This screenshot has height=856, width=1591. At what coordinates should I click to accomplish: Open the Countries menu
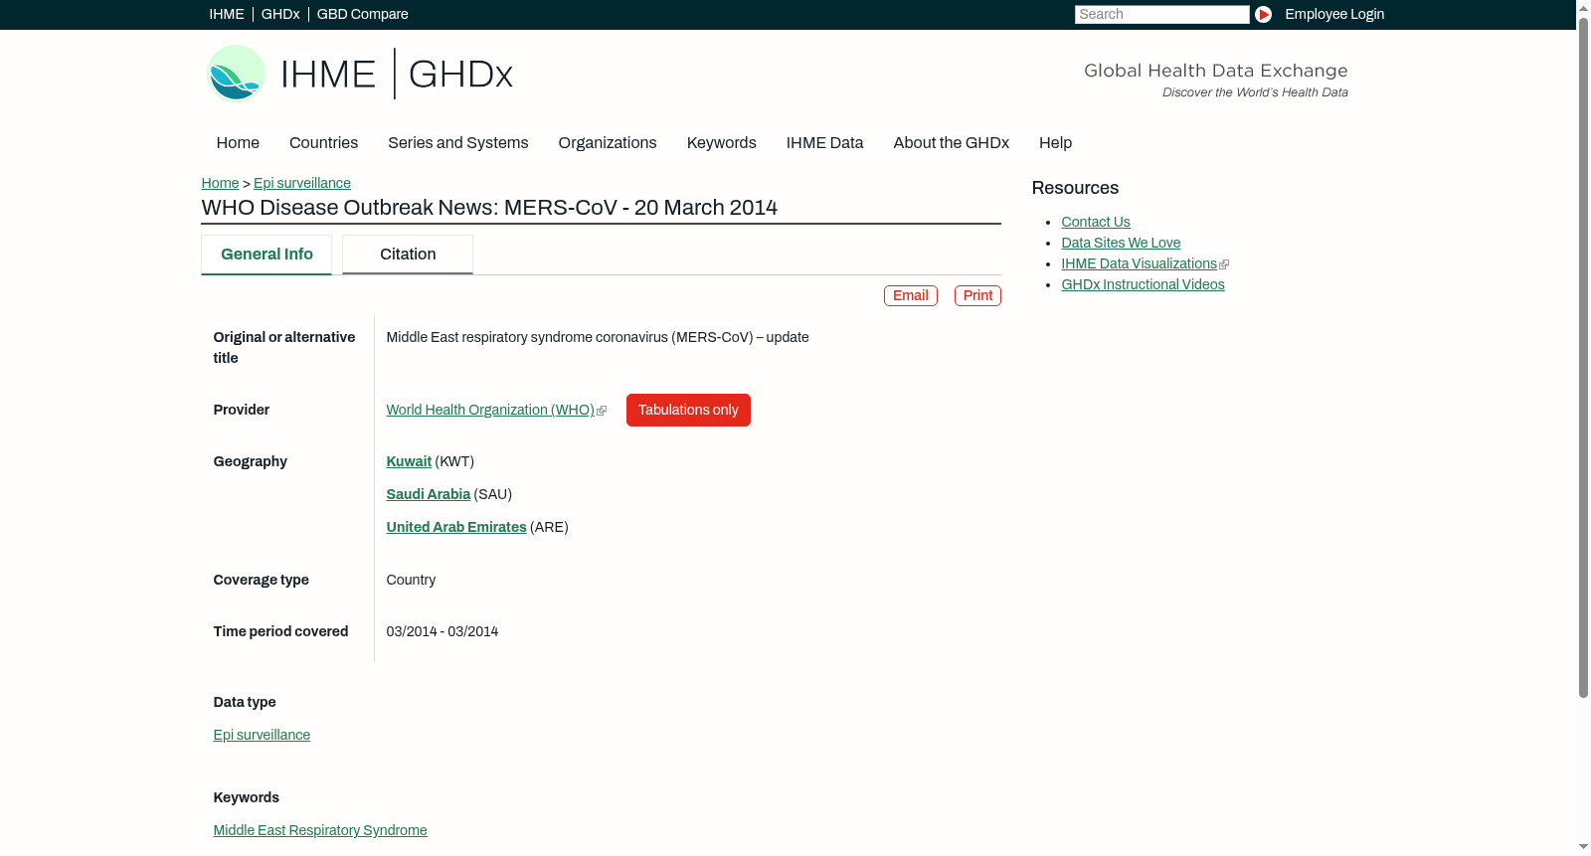tap(323, 142)
